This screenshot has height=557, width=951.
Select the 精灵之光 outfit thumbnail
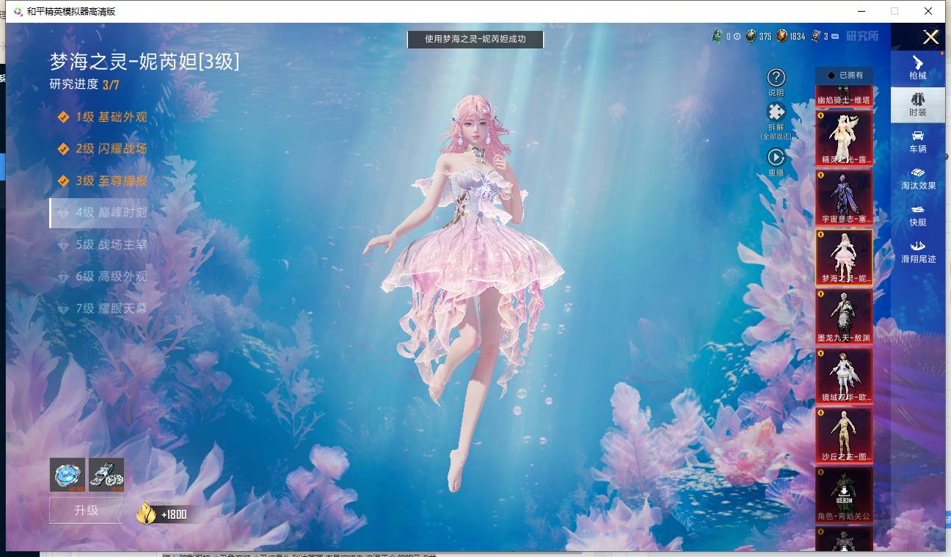(x=845, y=138)
